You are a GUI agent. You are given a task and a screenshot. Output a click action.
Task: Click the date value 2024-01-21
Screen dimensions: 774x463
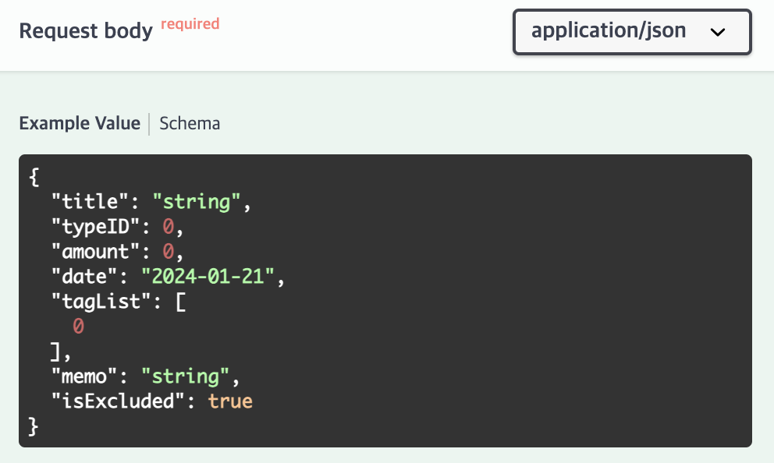(x=204, y=276)
